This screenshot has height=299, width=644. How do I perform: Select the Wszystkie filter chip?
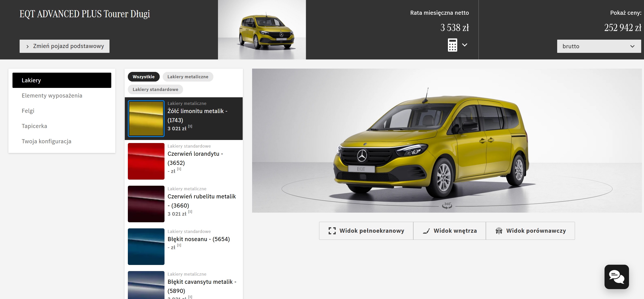click(144, 77)
